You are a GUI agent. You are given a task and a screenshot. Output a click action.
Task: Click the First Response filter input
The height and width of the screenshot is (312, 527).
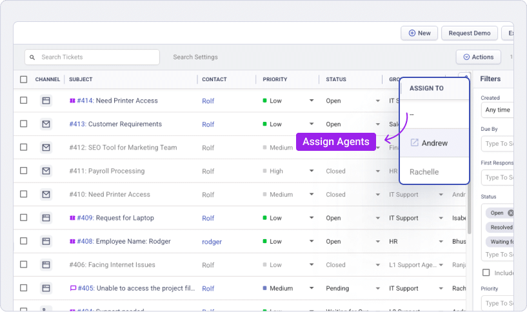point(497,177)
